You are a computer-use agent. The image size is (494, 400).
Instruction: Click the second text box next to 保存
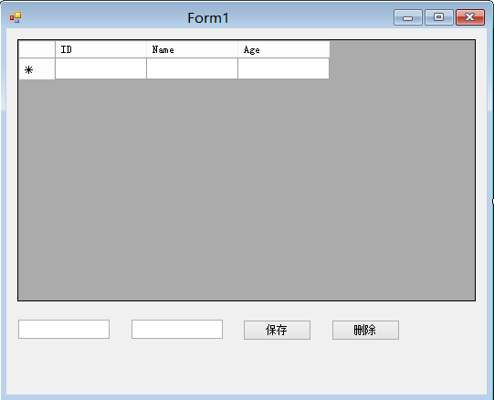pos(177,330)
